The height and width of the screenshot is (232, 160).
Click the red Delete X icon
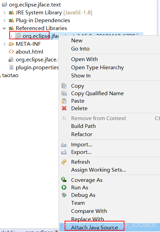64,108
